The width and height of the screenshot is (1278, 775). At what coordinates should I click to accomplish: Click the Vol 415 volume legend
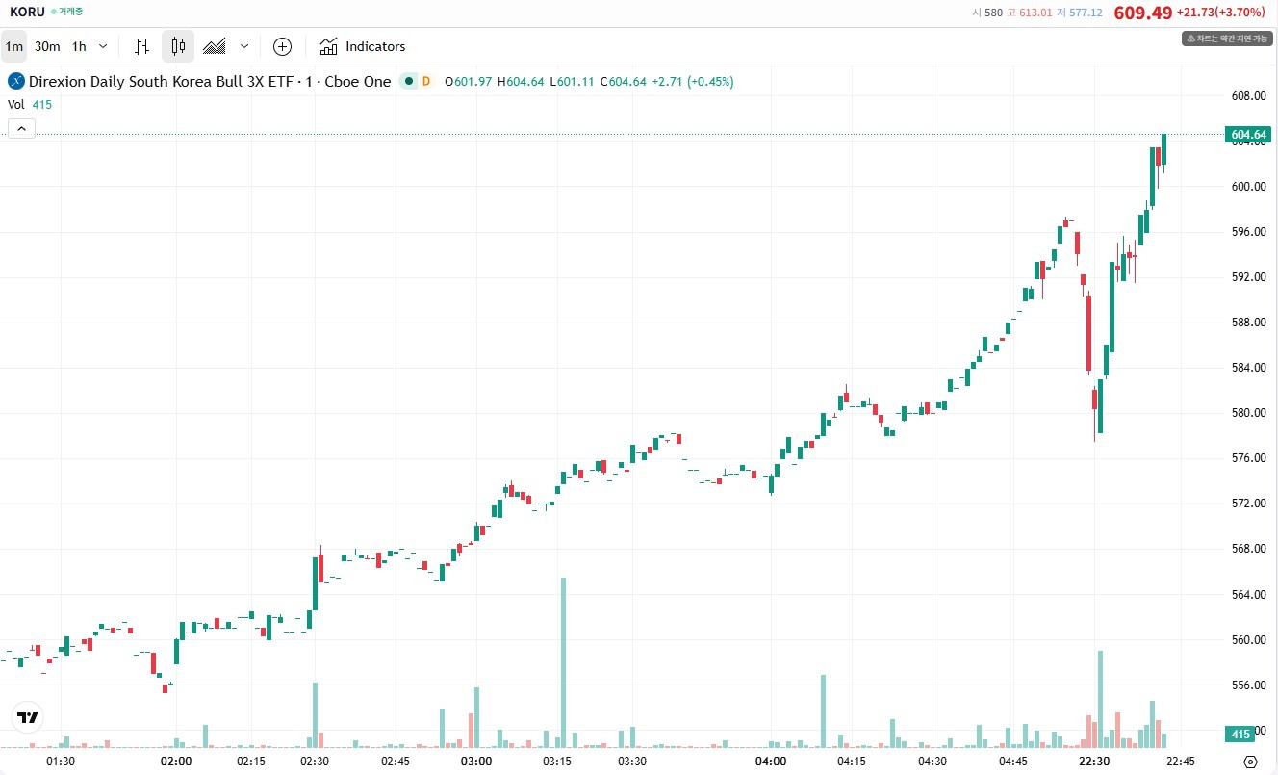(30, 105)
